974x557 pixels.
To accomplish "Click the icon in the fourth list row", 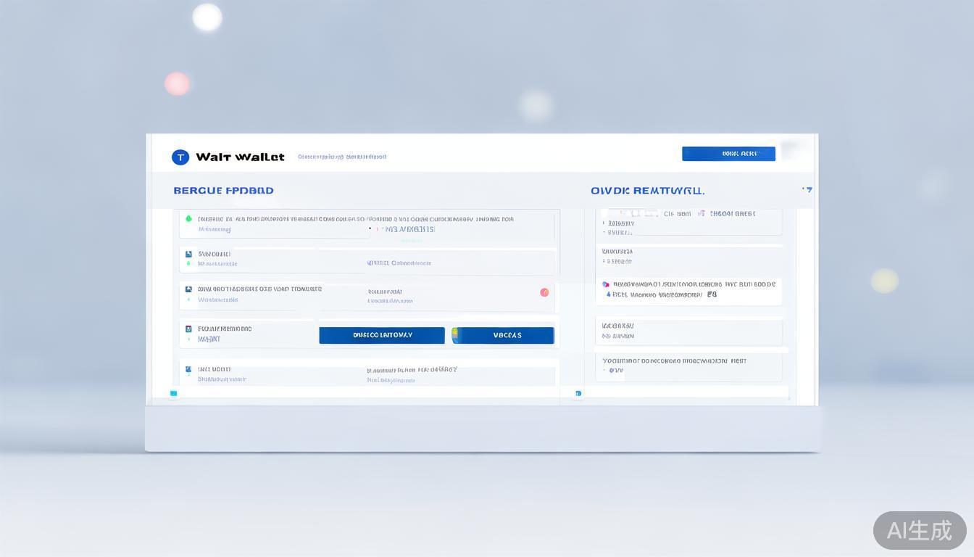I will (x=189, y=329).
